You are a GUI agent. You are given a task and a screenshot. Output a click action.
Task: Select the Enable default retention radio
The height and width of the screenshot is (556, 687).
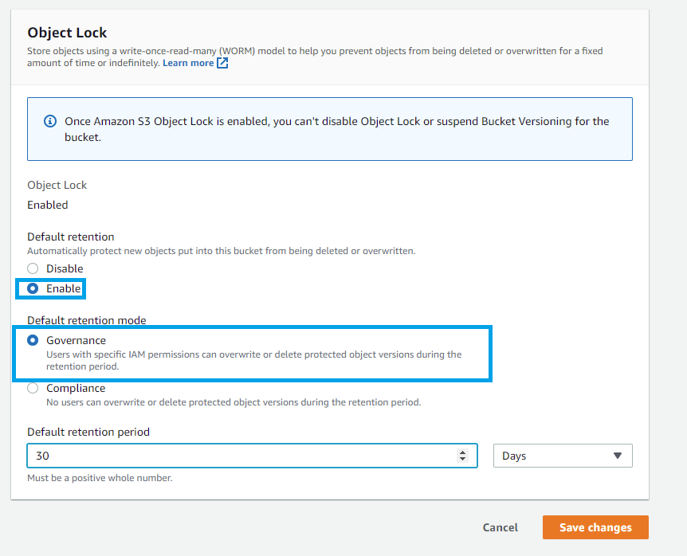[x=33, y=288]
